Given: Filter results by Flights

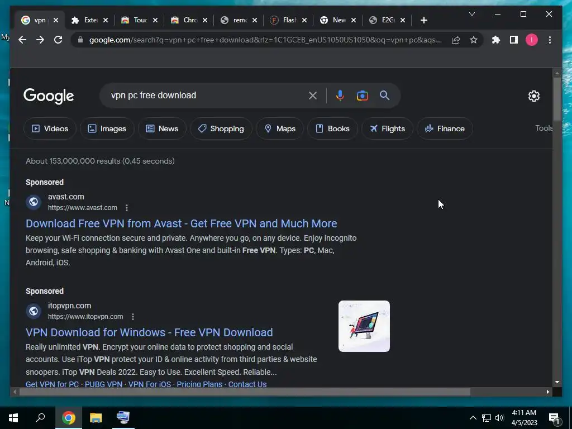Looking at the screenshot, I should [x=388, y=128].
